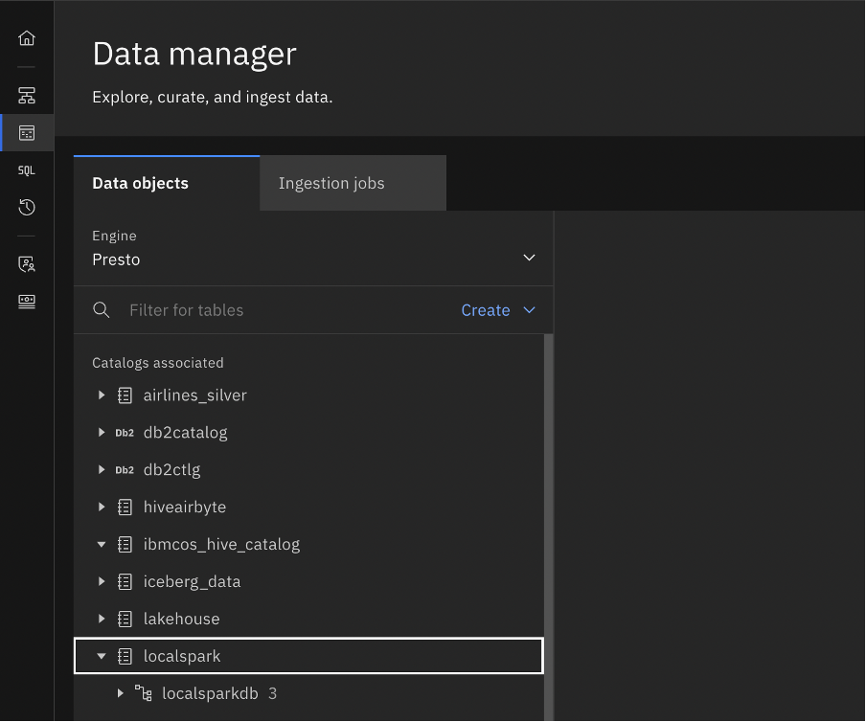This screenshot has height=722, width=866.
Task: Open the billing and usage sidebar icon
Action: point(26,301)
